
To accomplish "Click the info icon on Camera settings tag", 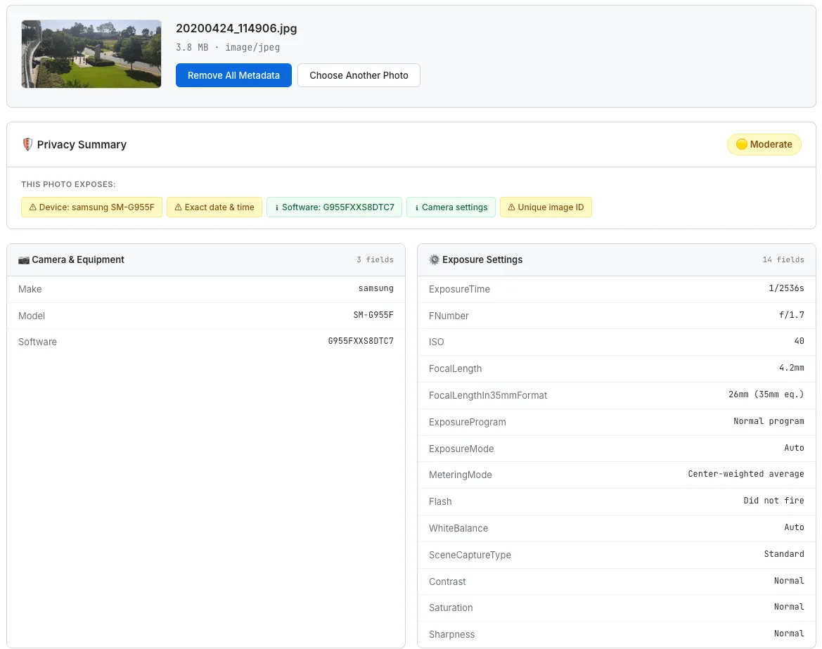I will (417, 207).
